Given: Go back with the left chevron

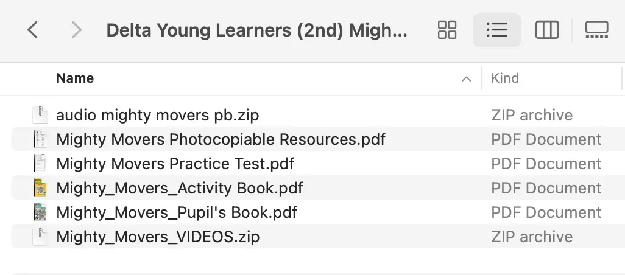Looking at the screenshot, I should click(x=33, y=30).
